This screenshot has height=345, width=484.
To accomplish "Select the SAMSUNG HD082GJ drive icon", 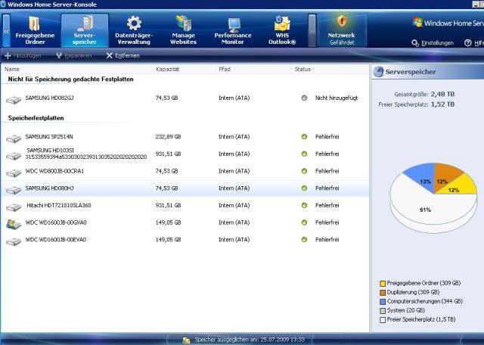I will [14, 98].
